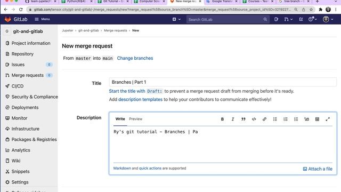Open the Issues icon in top navbar

pos(276,19)
